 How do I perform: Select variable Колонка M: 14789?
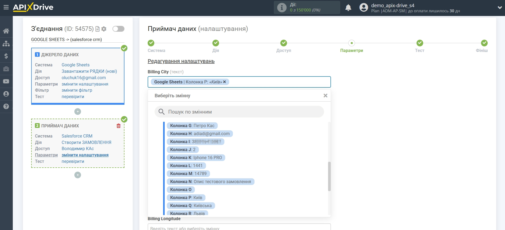point(188,173)
